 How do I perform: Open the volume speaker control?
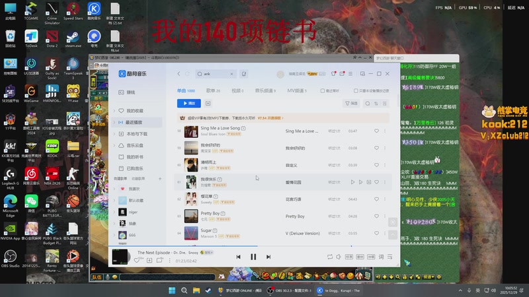(339, 257)
